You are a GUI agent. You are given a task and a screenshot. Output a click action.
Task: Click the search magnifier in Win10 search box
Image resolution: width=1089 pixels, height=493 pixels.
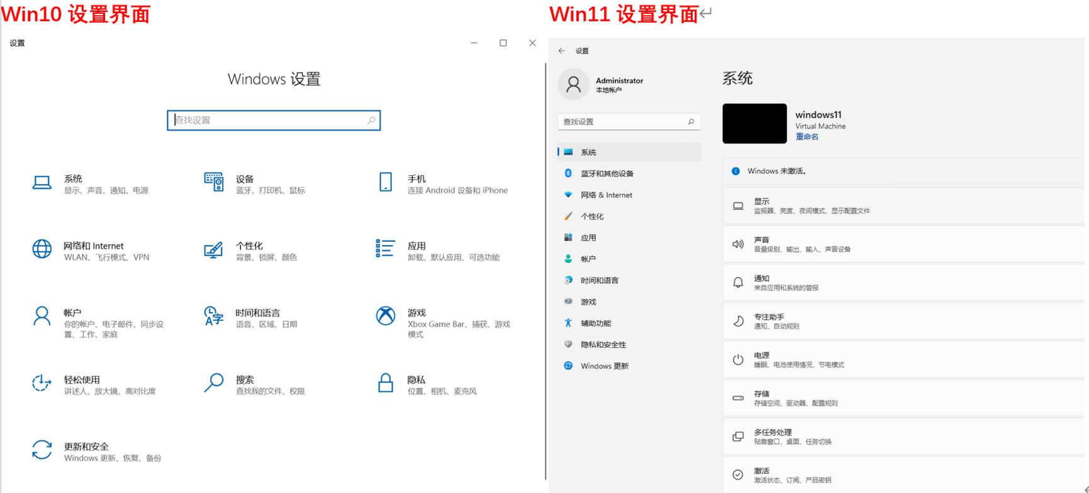coord(371,120)
